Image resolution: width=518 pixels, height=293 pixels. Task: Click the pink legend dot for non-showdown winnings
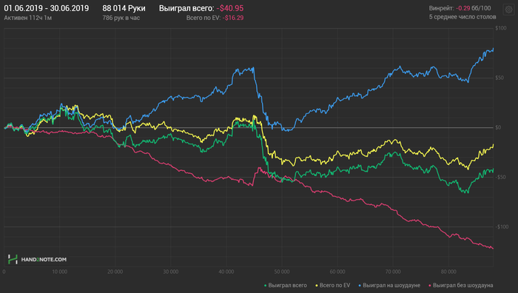430,286
